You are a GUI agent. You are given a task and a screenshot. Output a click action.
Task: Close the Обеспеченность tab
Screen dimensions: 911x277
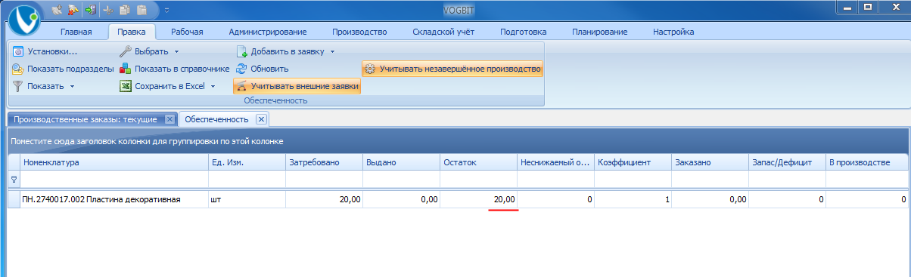[x=260, y=119]
